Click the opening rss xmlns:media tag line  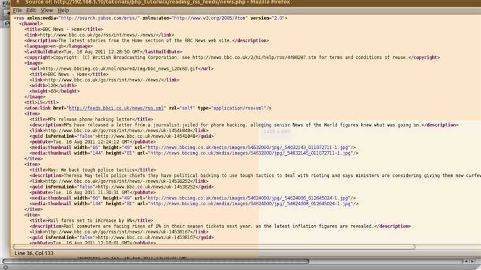pos(151,18)
